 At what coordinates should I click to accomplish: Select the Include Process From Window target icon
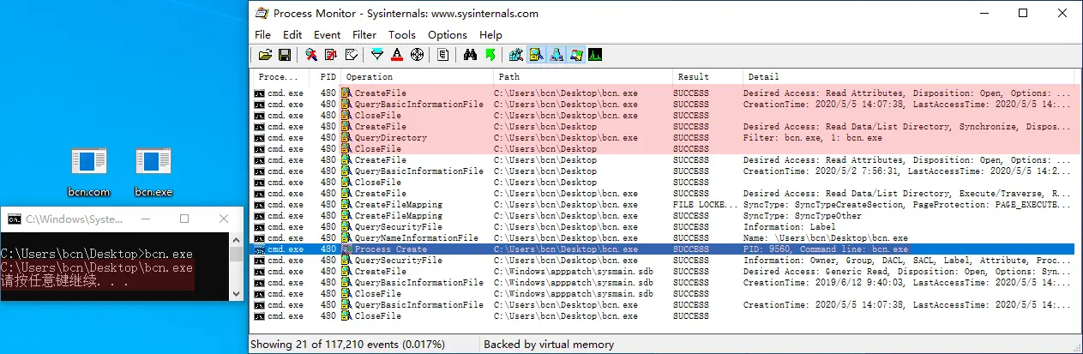tap(417, 55)
